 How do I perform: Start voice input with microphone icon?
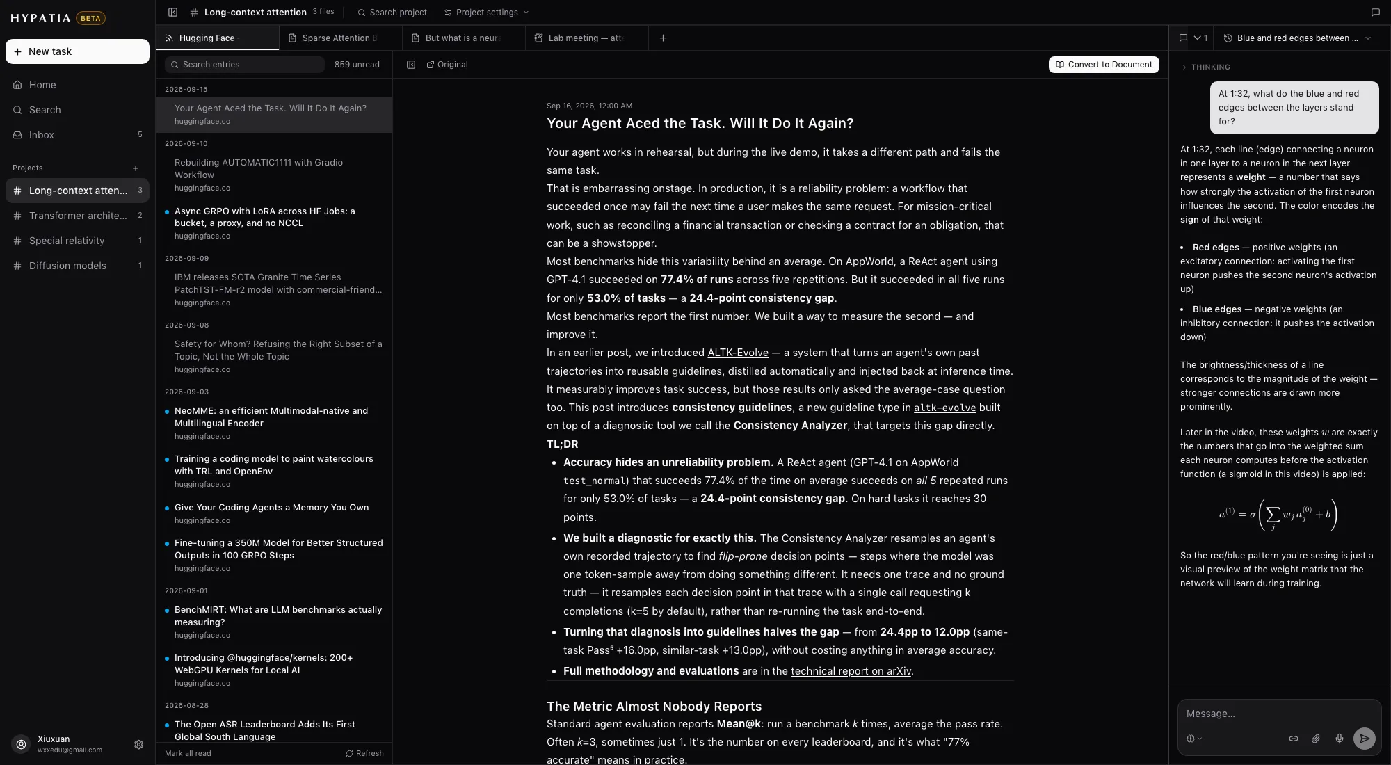point(1340,739)
